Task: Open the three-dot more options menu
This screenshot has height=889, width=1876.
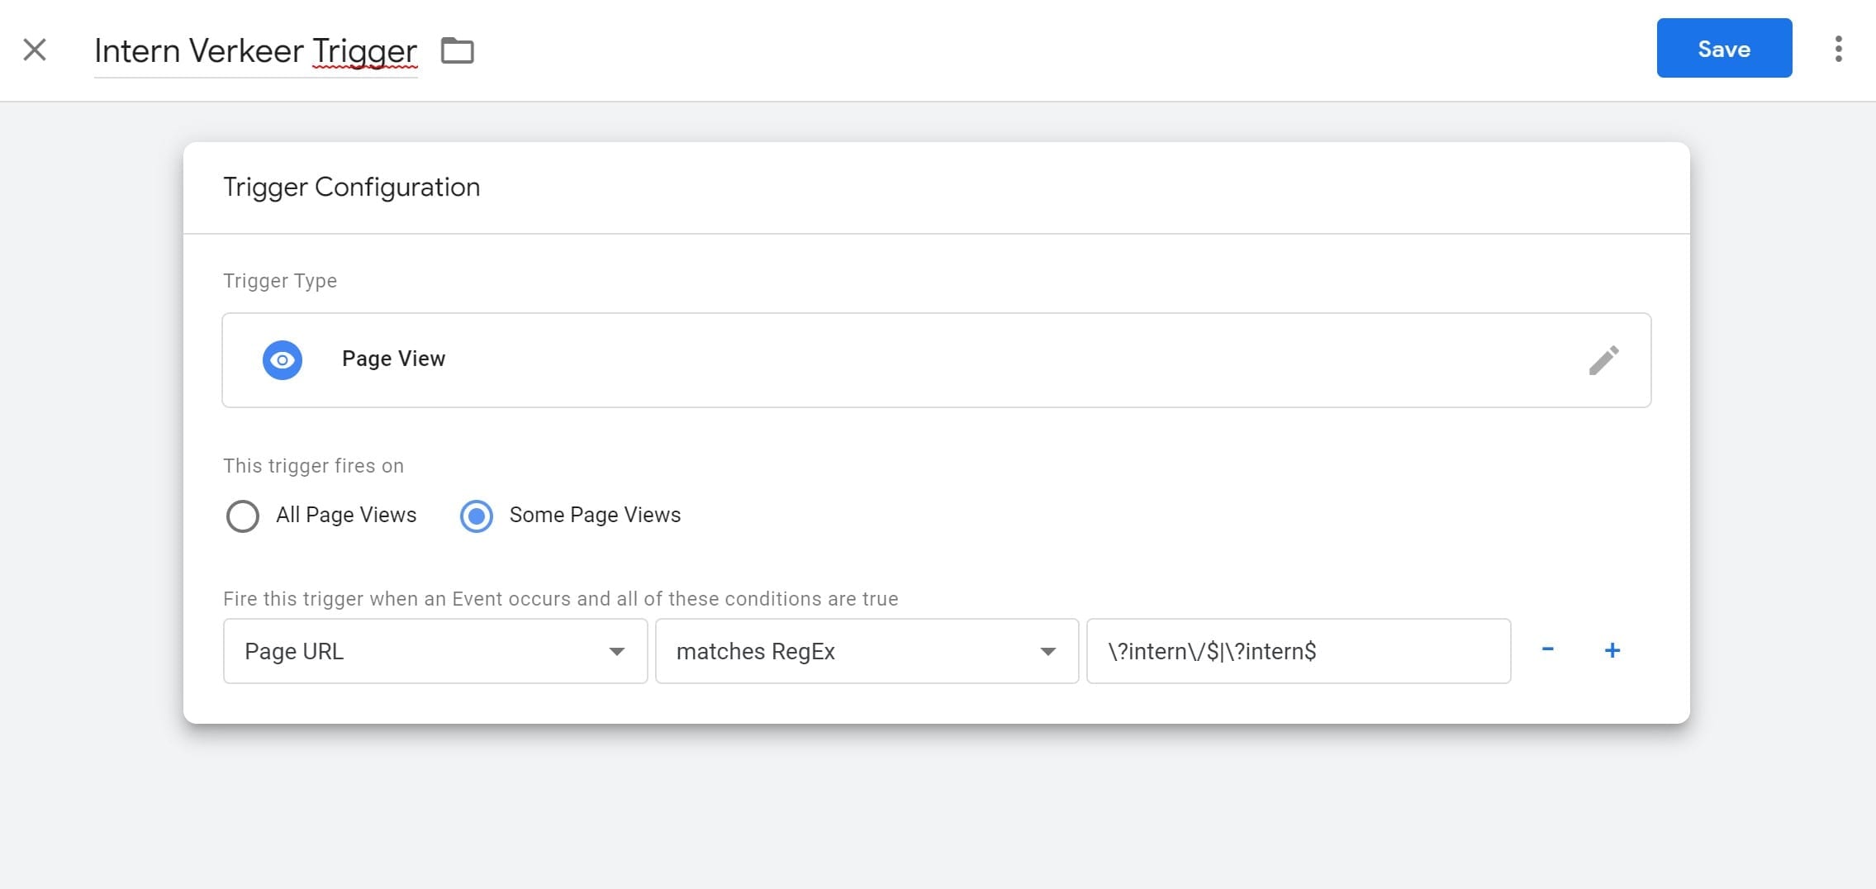Action: [1838, 49]
